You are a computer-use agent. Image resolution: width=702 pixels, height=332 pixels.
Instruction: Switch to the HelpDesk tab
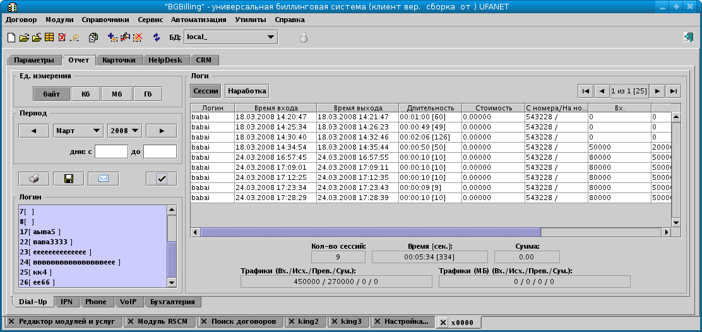point(165,61)
